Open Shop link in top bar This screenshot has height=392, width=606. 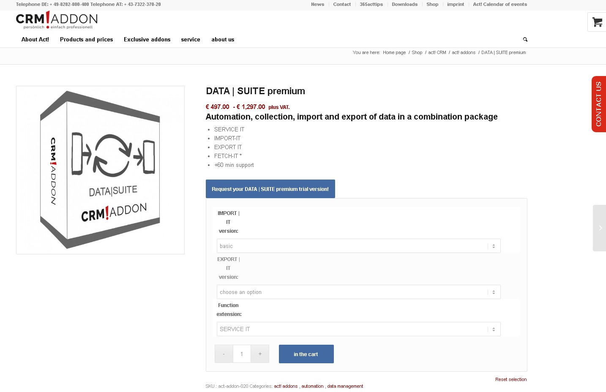pos(432,4)
